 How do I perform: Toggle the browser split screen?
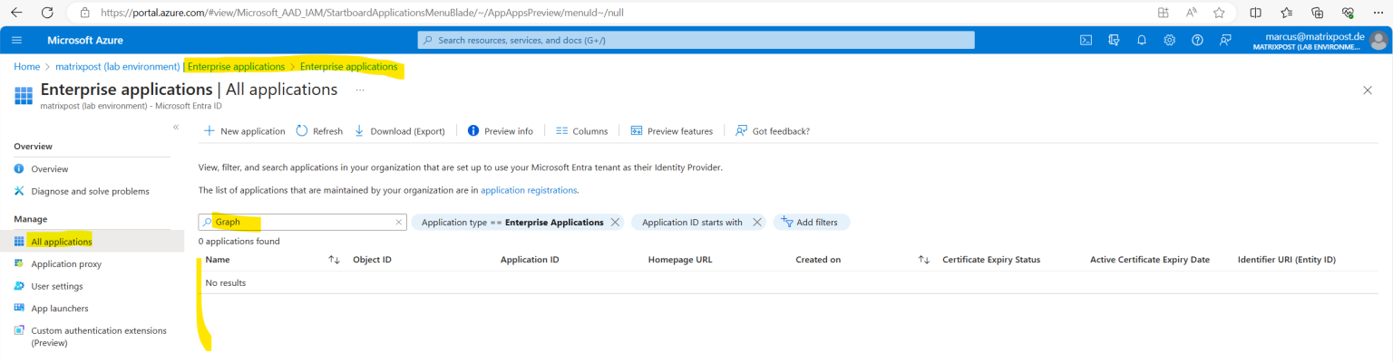(x=1255, y=13)
